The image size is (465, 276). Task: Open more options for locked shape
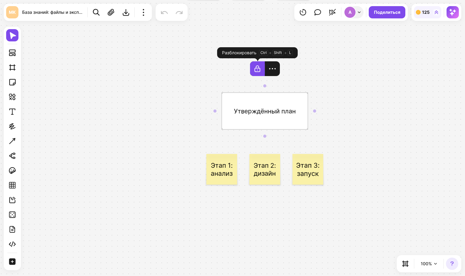click(272, 69)
